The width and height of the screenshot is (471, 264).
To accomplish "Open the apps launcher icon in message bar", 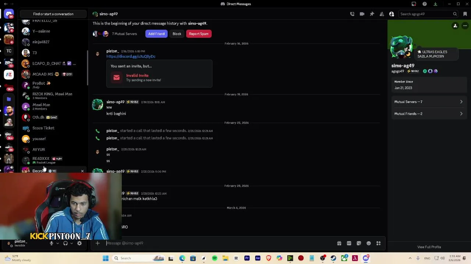I will (378, 243).
